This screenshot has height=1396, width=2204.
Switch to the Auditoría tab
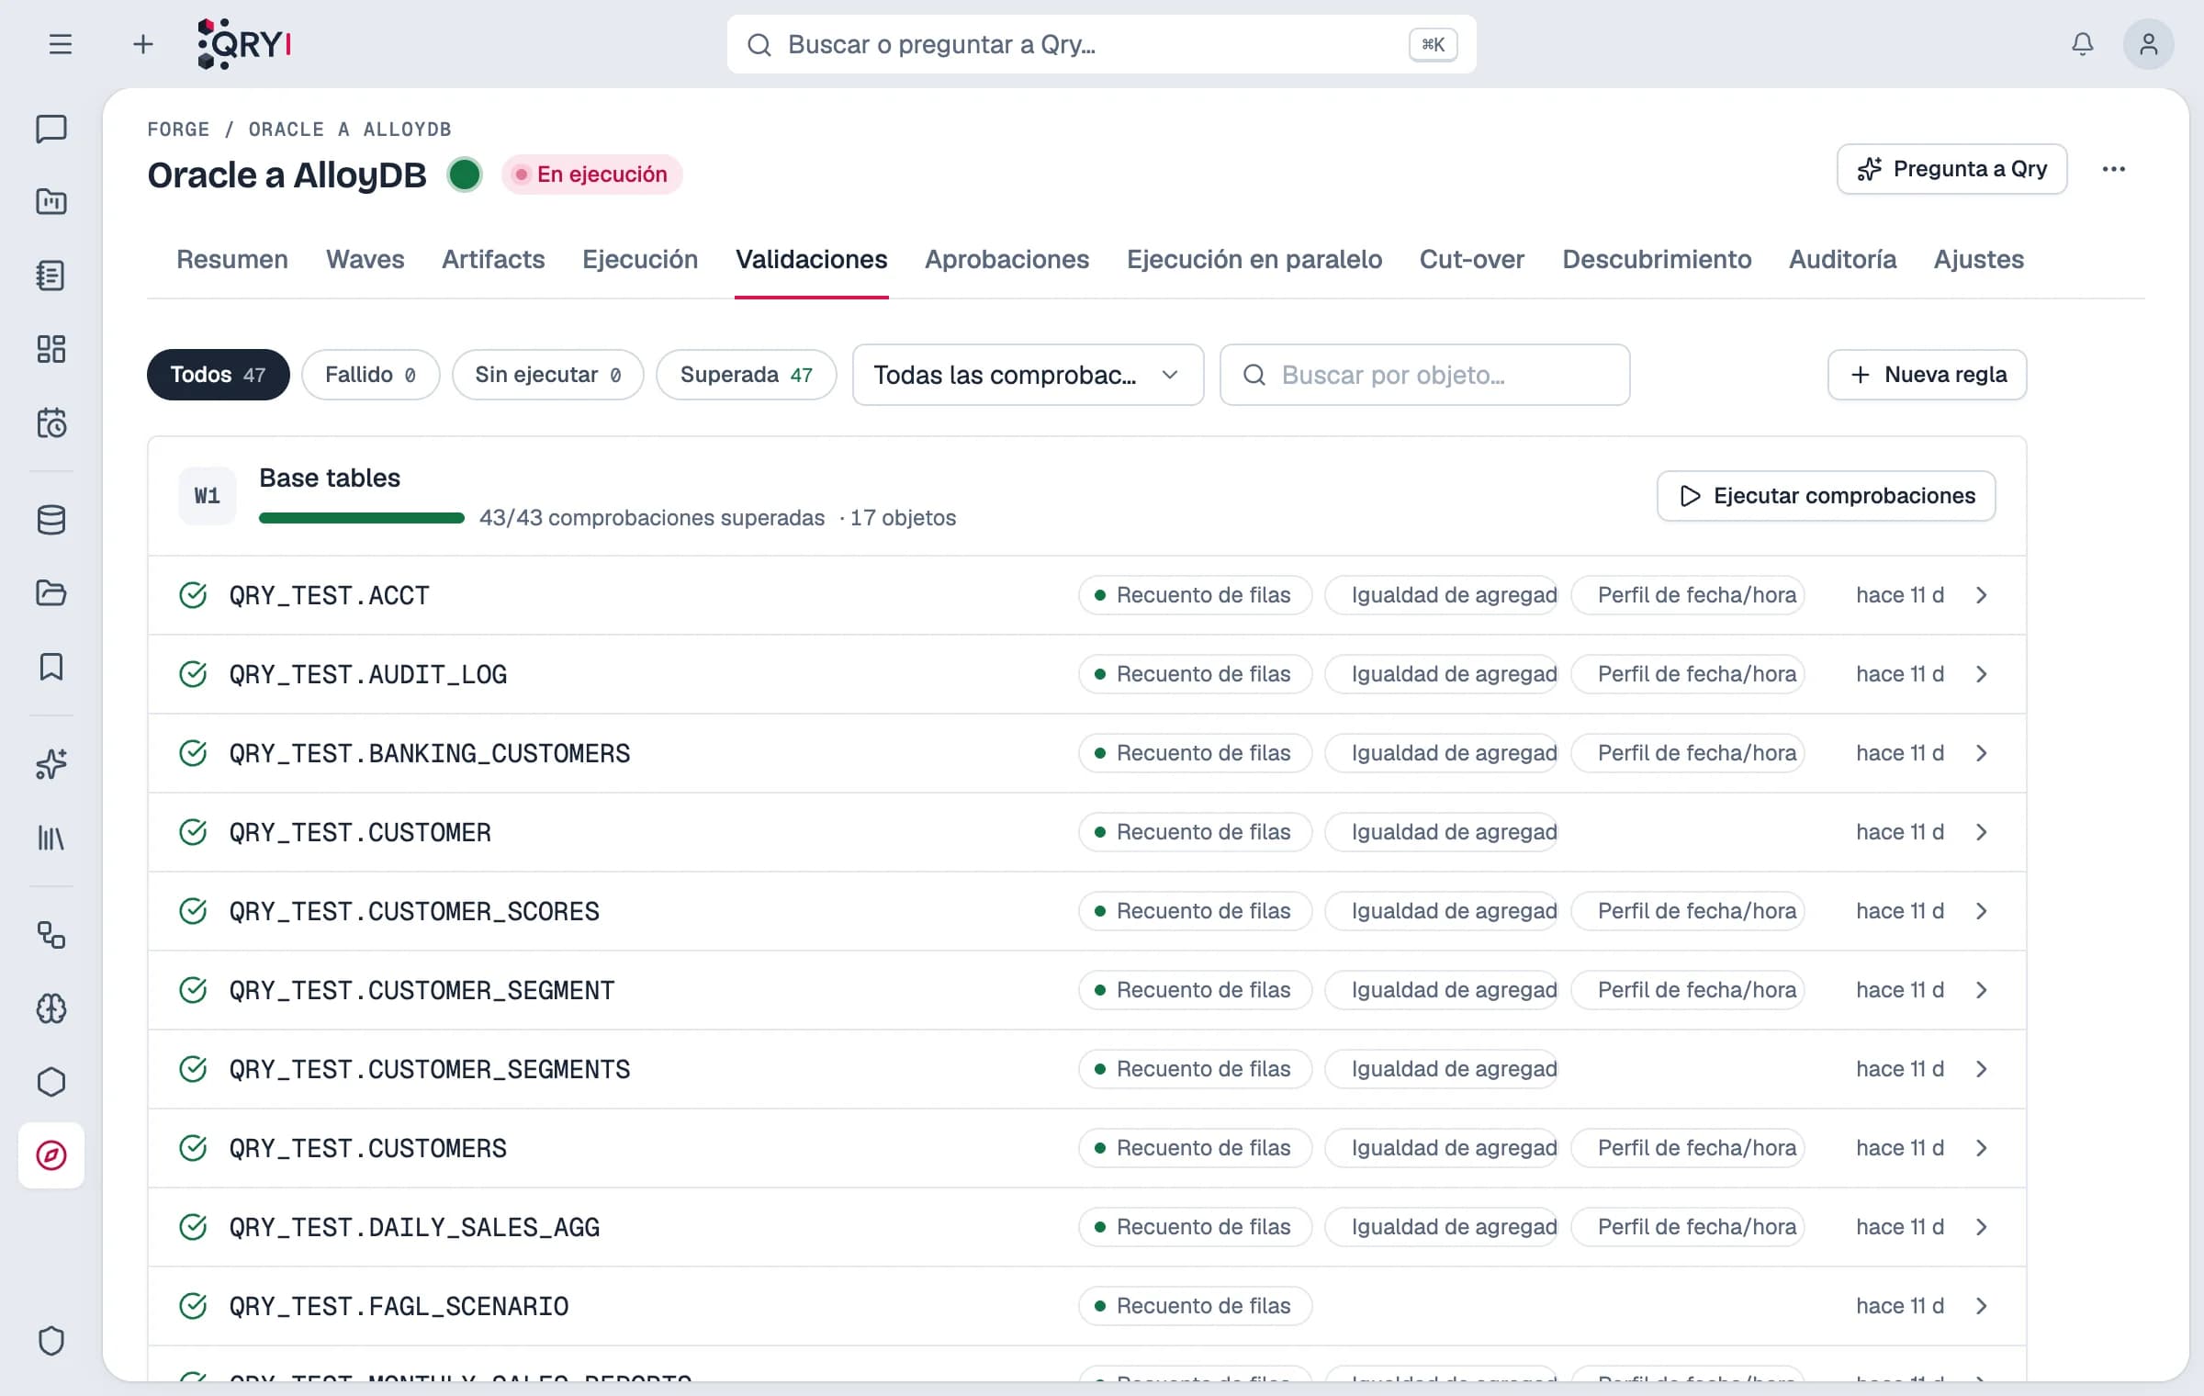pos(1842,259)
